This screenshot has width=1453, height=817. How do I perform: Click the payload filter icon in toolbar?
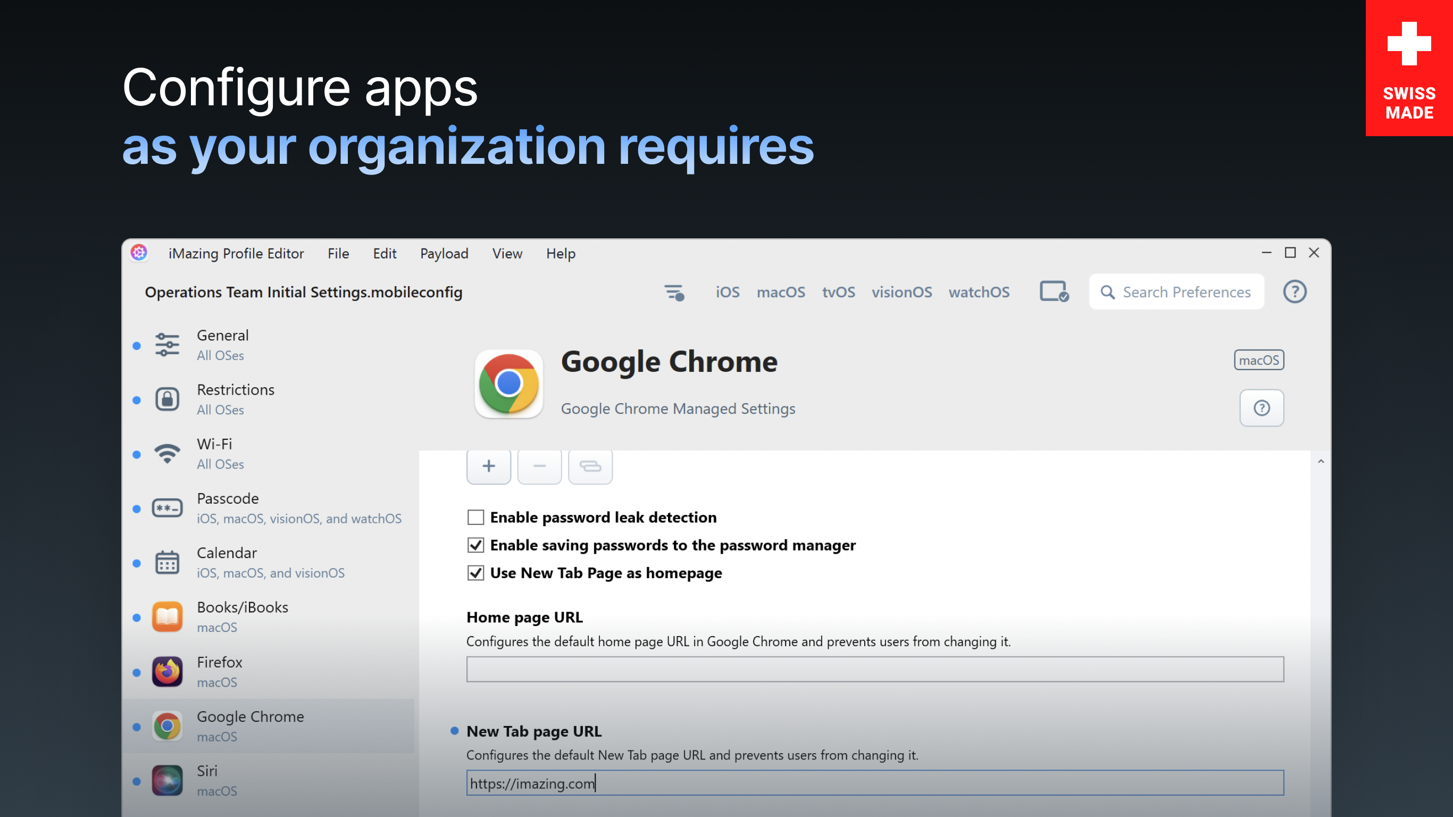click(x=674, y=292)
